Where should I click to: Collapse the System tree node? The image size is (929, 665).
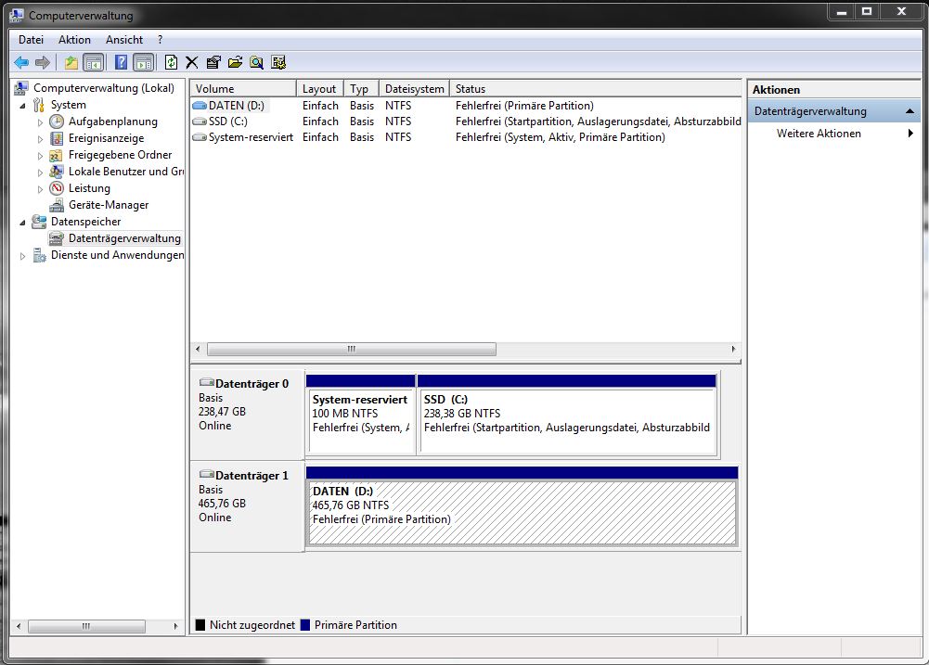pyautogui.click(x=22, y=106)
